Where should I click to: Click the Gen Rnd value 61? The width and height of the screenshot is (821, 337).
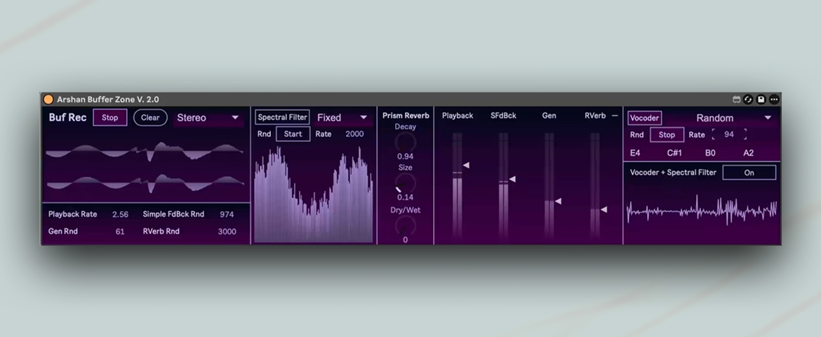[120, 232]
